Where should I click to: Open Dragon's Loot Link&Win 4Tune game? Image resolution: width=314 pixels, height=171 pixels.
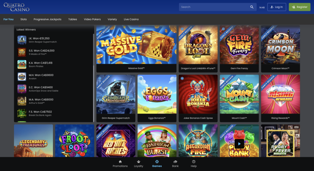198,49
